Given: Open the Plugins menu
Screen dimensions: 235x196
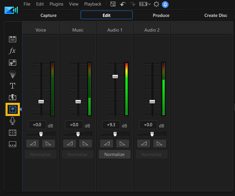Looking at the screenshot, I should click(57, 4).
